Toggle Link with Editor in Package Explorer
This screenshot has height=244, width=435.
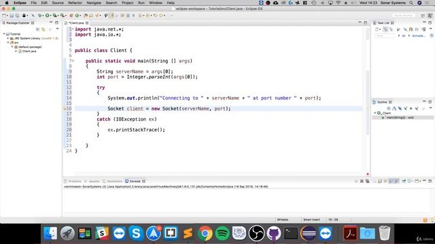[43, 29]
